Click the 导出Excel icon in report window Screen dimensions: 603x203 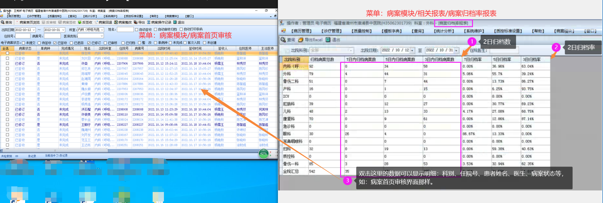point(301,40)
